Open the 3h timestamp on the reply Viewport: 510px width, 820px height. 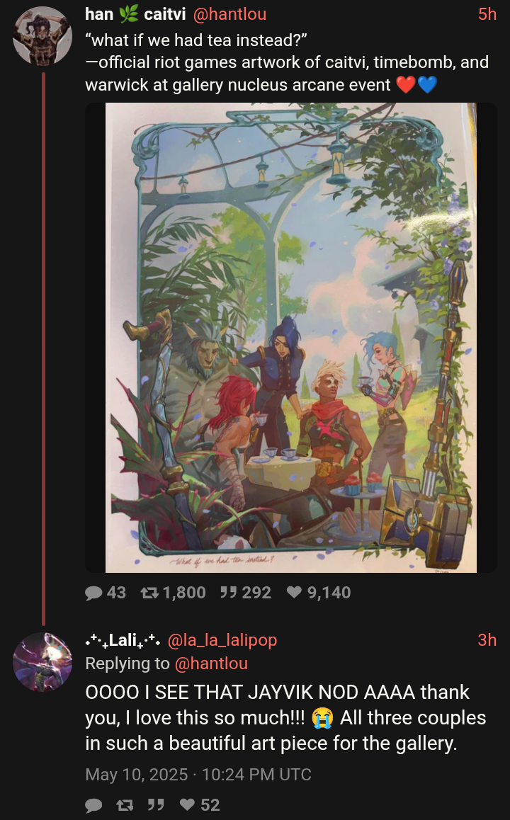tap(487, 639)
